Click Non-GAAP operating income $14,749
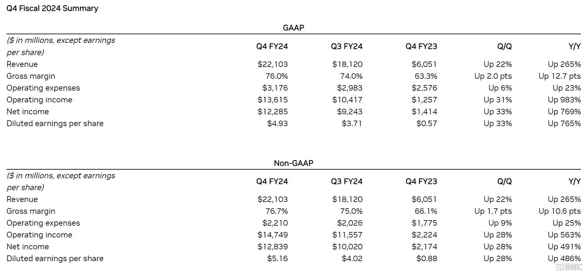The width and height of the screenshot is (585, 273). 272,235
